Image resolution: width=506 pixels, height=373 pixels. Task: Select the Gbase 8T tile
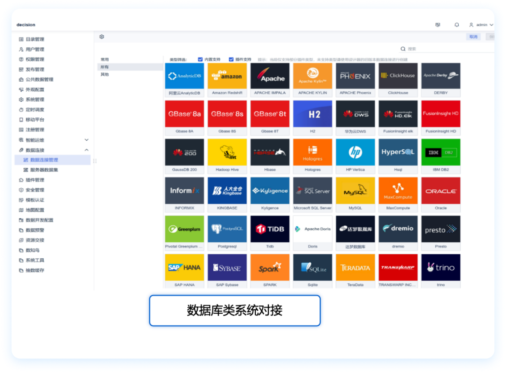coord(270,118)
